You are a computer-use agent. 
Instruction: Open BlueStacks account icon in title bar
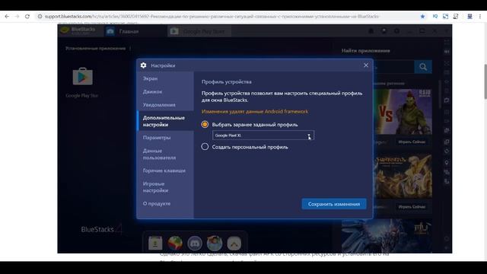(x=384, y=31)
